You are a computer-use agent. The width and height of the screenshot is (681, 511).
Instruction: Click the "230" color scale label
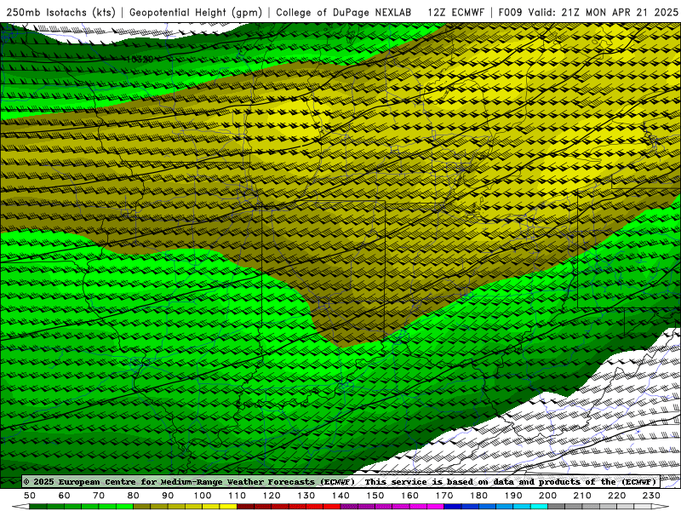[651, 496]
